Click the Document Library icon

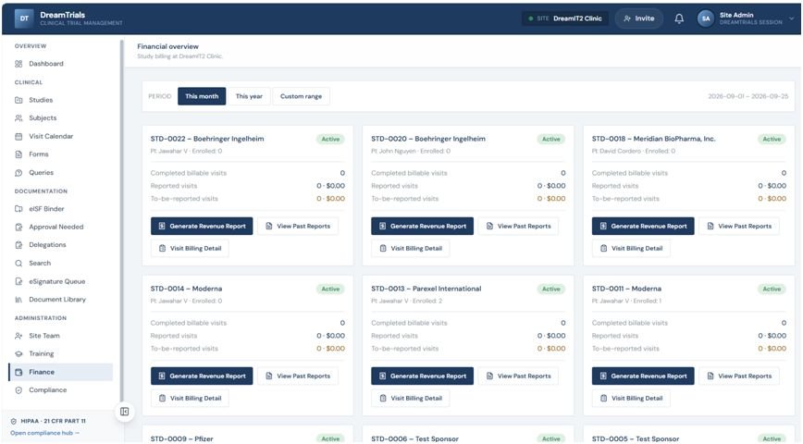coord(19,300)
